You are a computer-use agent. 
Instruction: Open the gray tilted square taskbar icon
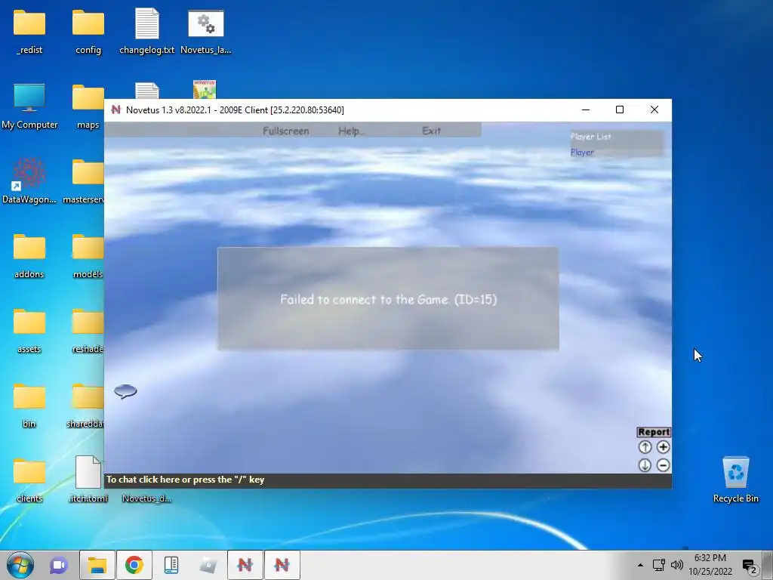(208, 565)
